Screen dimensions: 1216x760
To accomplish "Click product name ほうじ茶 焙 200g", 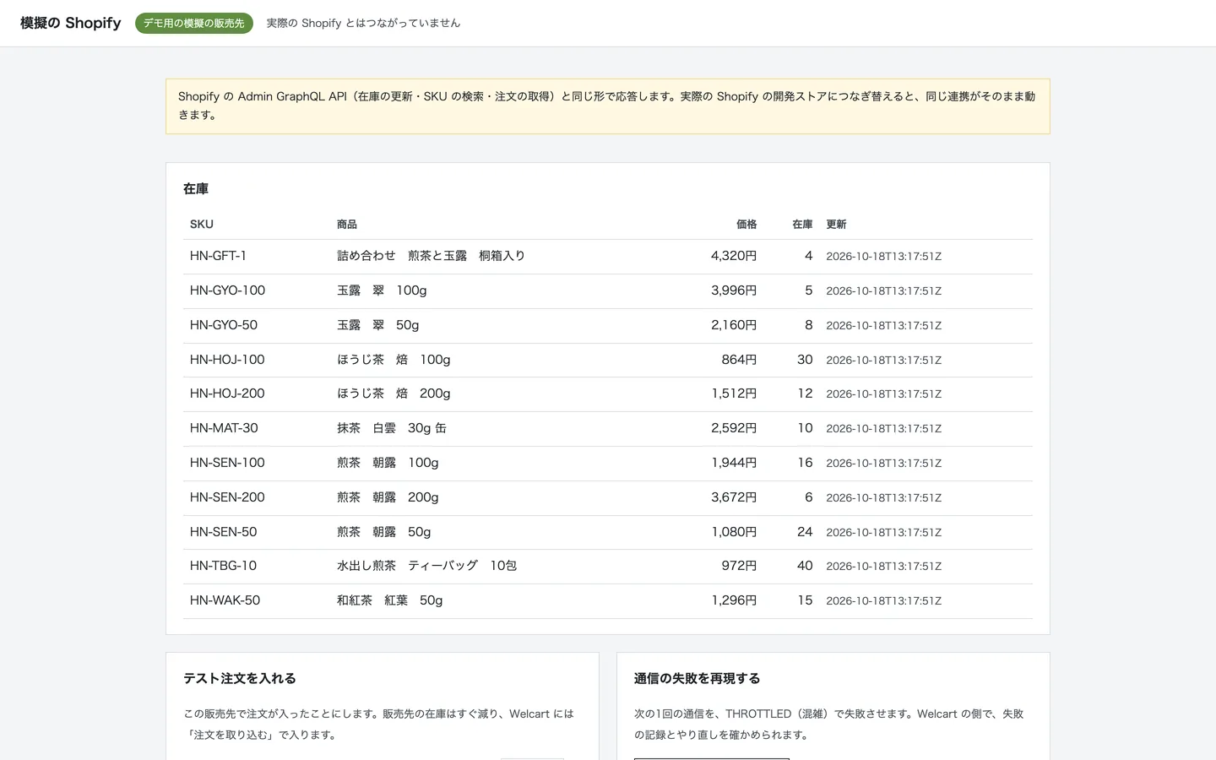I will [394, 394].
